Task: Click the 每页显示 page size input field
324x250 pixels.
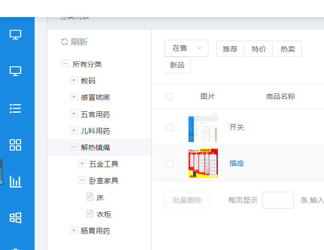Action: [x=278, y=200]
